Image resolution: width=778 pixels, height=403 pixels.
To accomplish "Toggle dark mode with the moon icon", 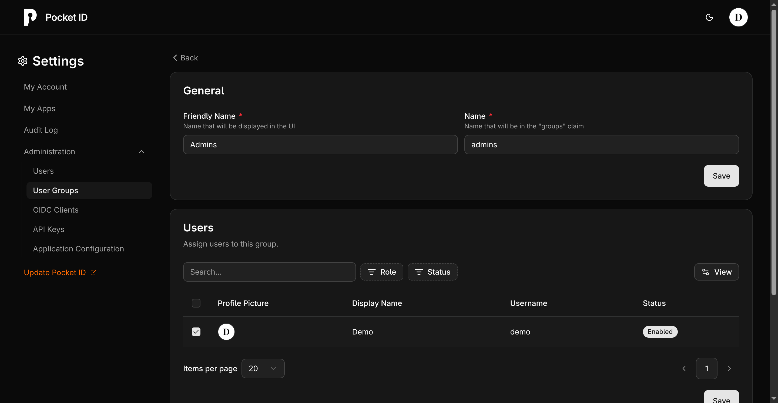I will 709,17.
